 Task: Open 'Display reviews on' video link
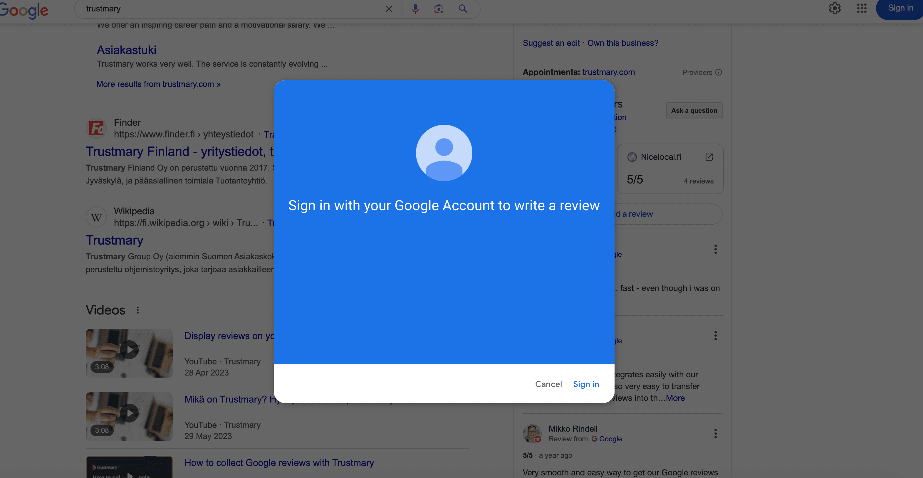click(229, 336)
